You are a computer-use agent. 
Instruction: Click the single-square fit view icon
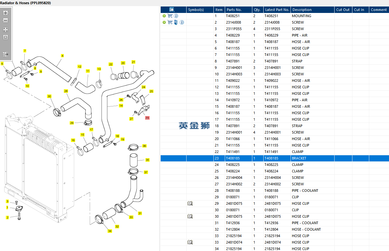pyautogui.click(x=6, y=37)
